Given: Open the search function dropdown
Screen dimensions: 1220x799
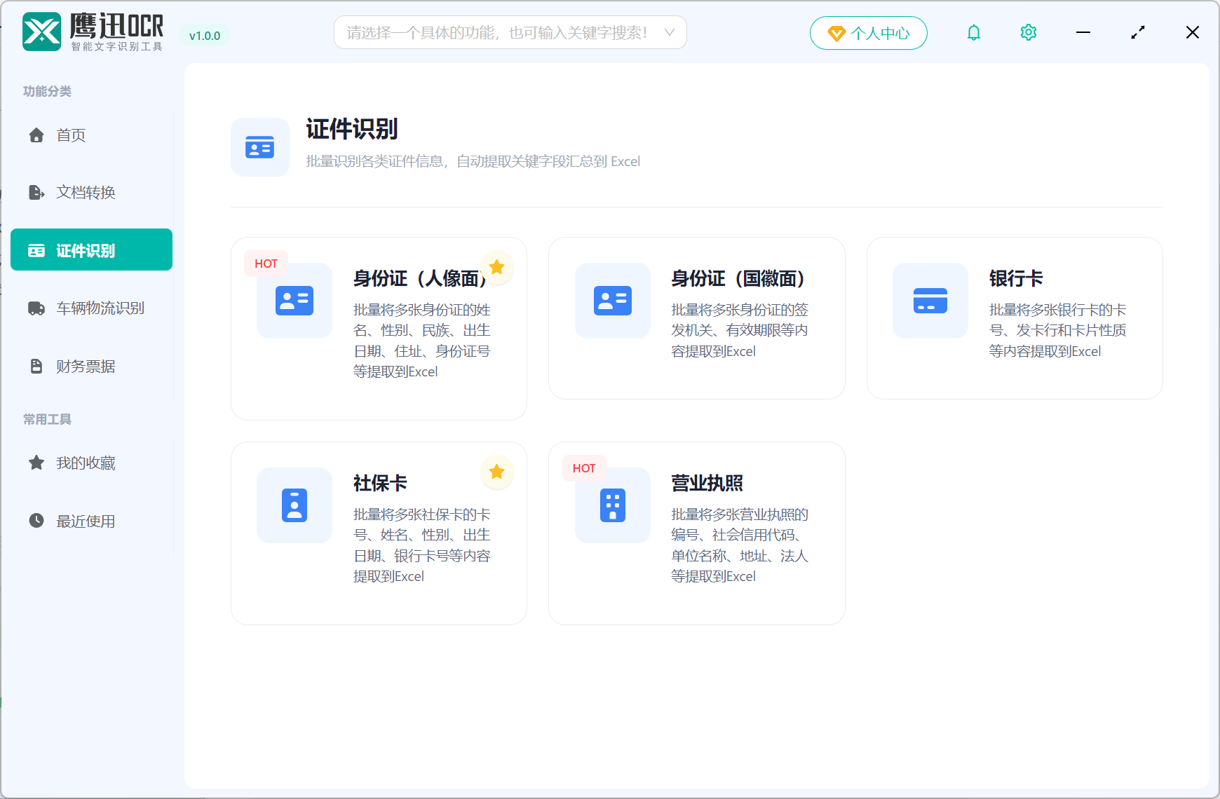Looking at the screenshot, I should coord(669,32).
